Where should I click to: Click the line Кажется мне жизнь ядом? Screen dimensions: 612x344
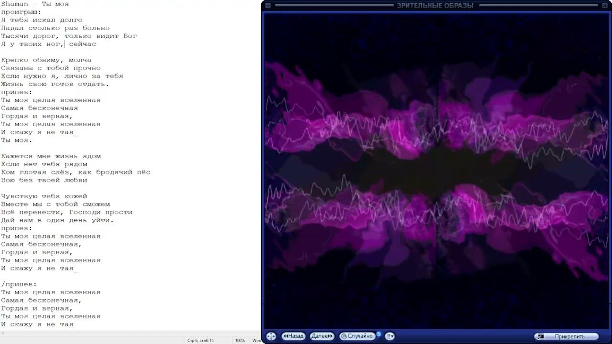coord(51,156)
